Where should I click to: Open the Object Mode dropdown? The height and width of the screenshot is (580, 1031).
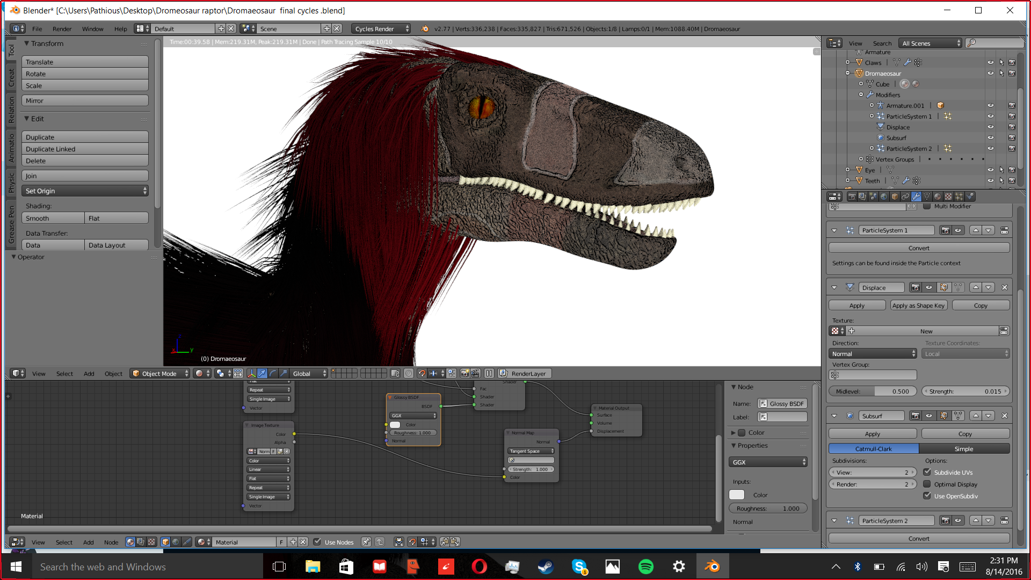(x=160, y=374)
